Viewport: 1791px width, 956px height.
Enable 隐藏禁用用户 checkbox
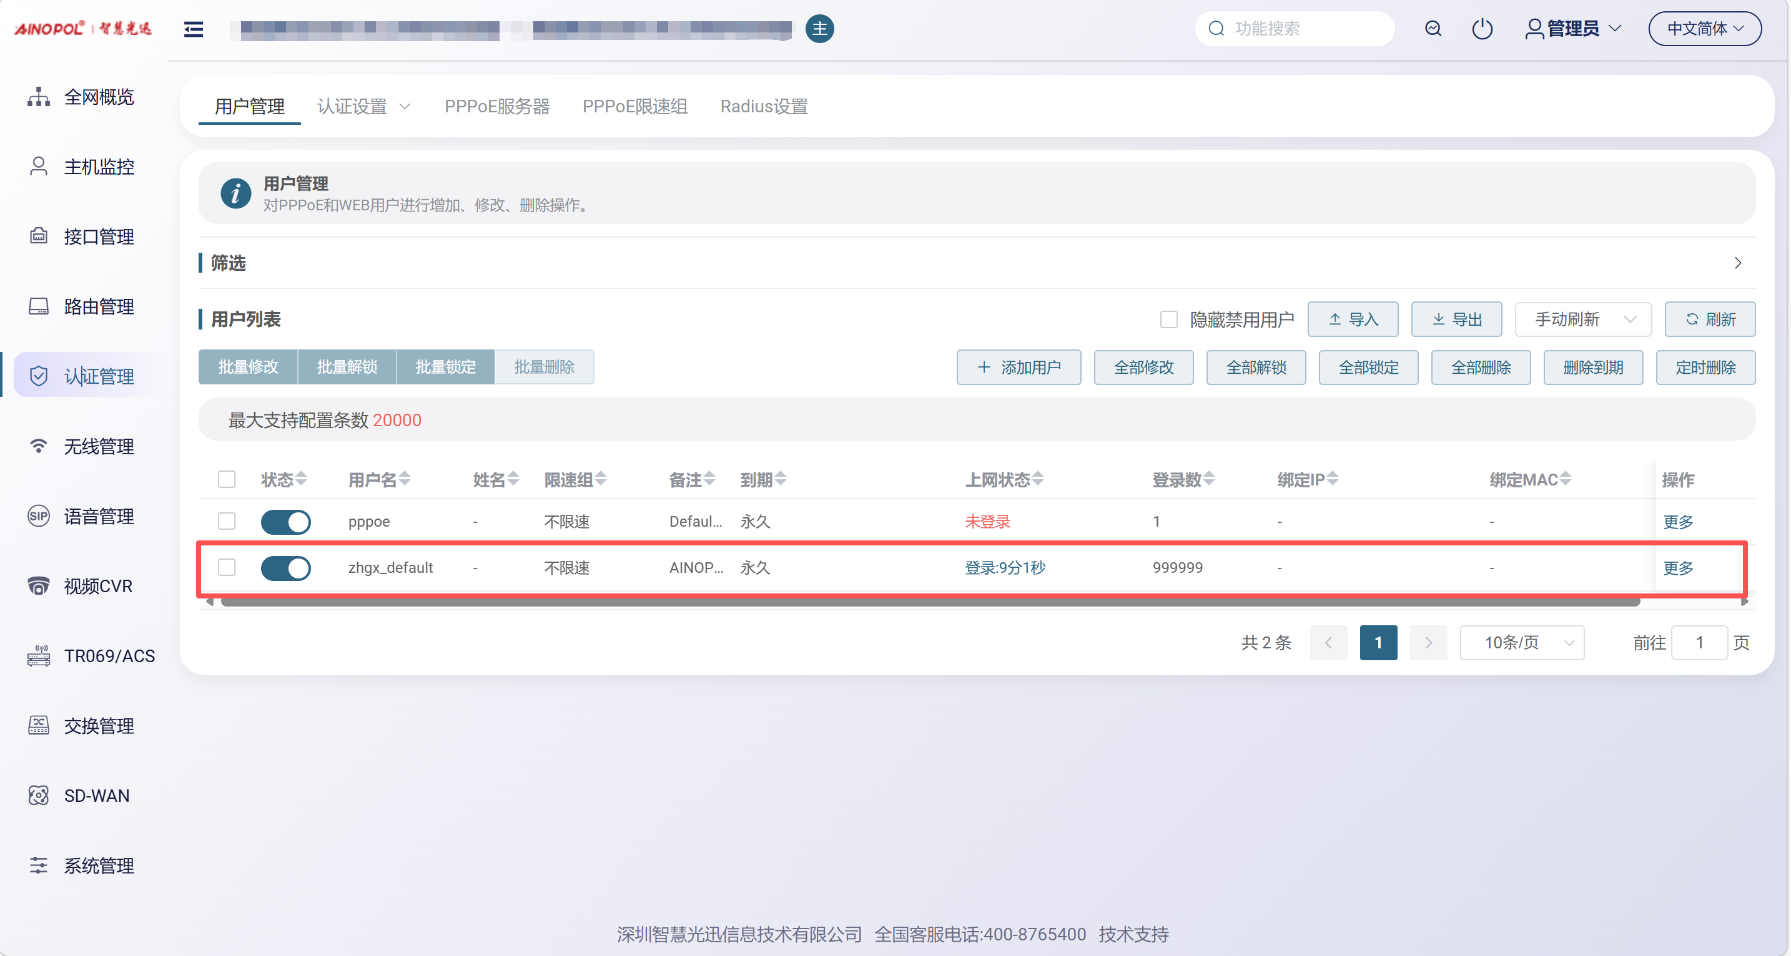tap(1169, 319)
